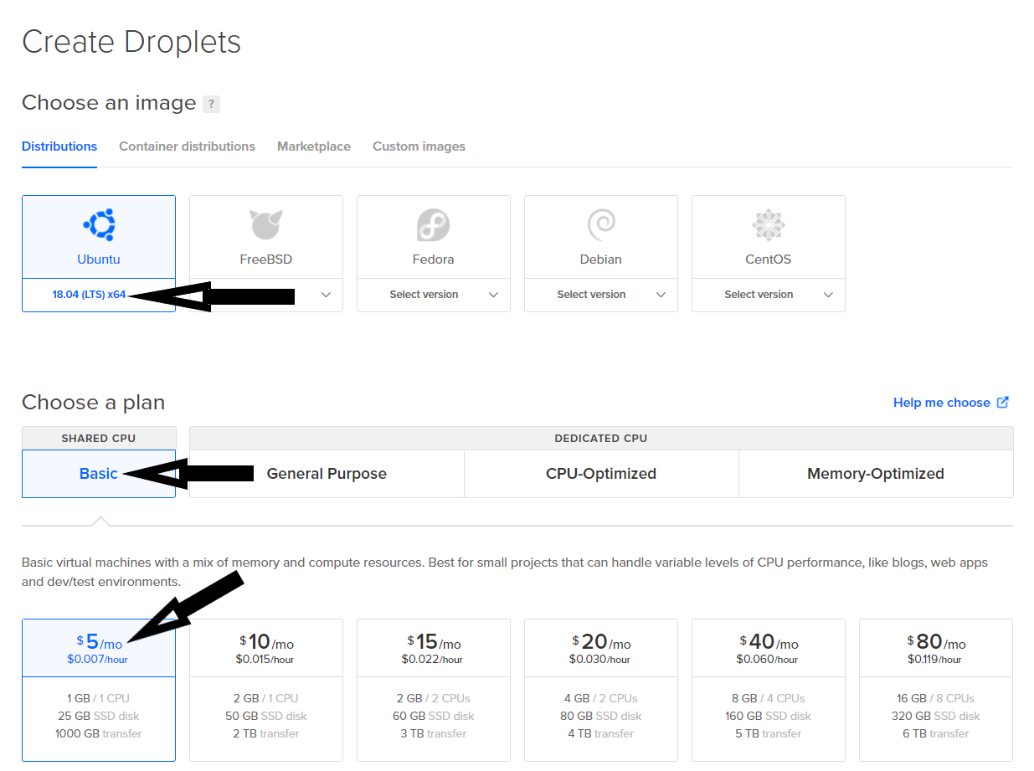1034x771 pixels.
Task: Click the FreeBSD distribution name
Action: (266, 260)
